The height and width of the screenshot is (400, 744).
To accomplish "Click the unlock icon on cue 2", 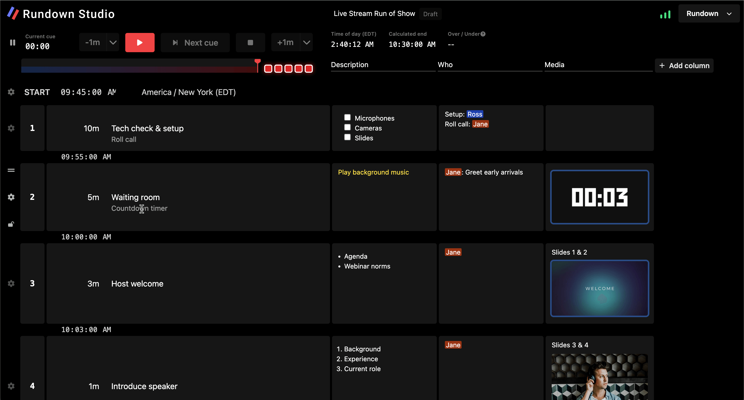I will pos(11,224).
